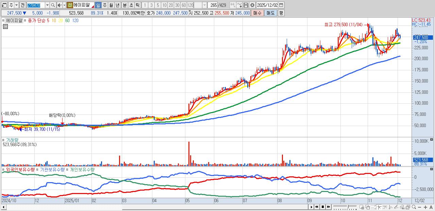
Task: Click the minus zoom-out icon
Action: tap(420, 207)
